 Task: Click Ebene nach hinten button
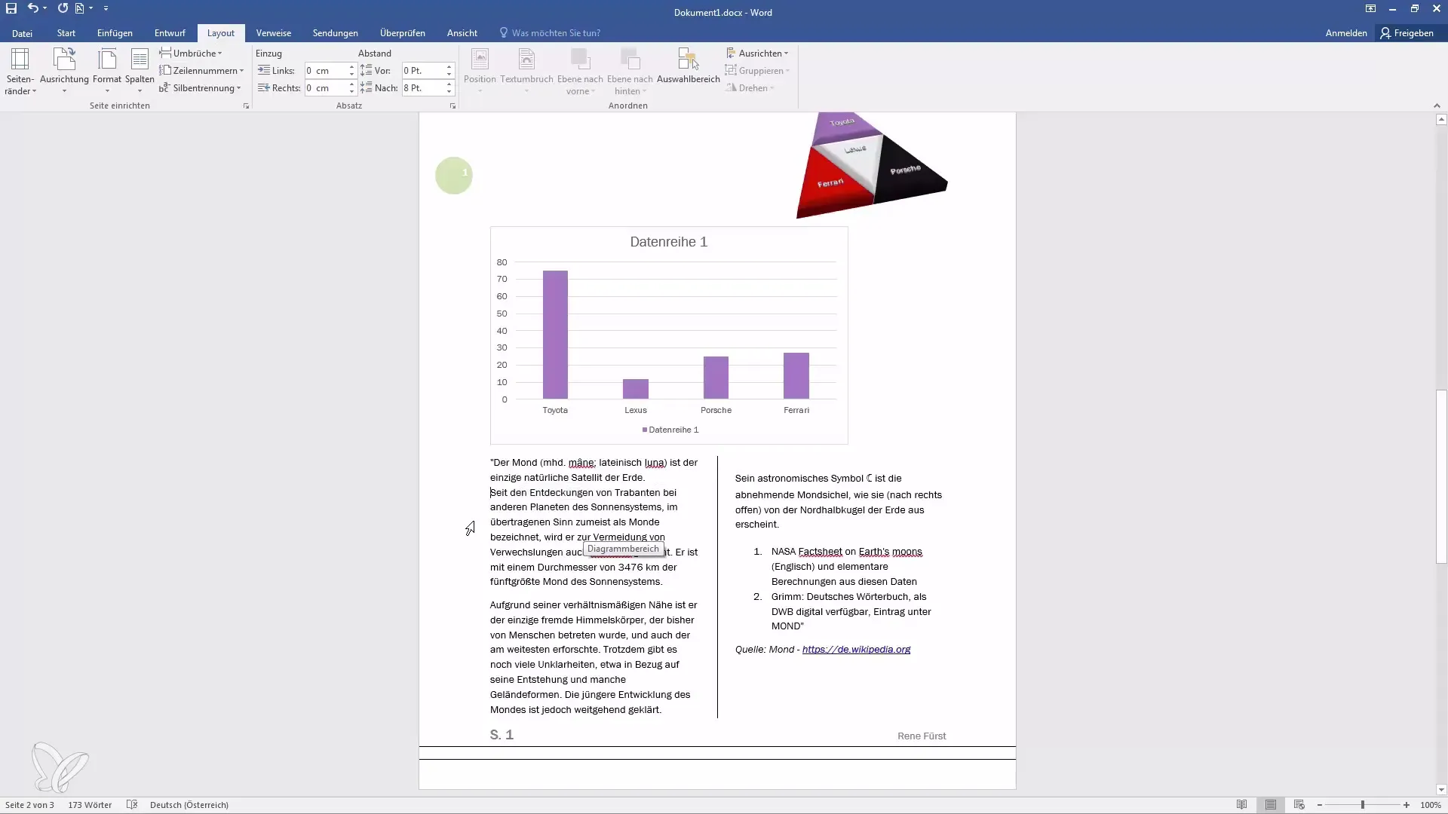point(630,72)
